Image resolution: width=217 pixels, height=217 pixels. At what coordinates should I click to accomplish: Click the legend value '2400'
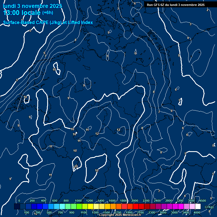click(x=157, y=201)
